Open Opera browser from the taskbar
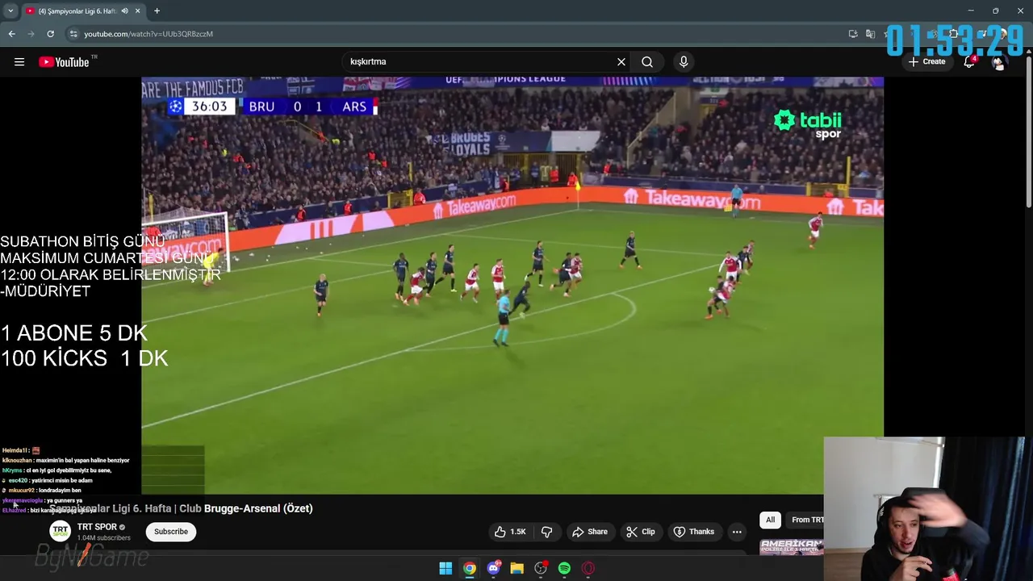 [588, 568]
